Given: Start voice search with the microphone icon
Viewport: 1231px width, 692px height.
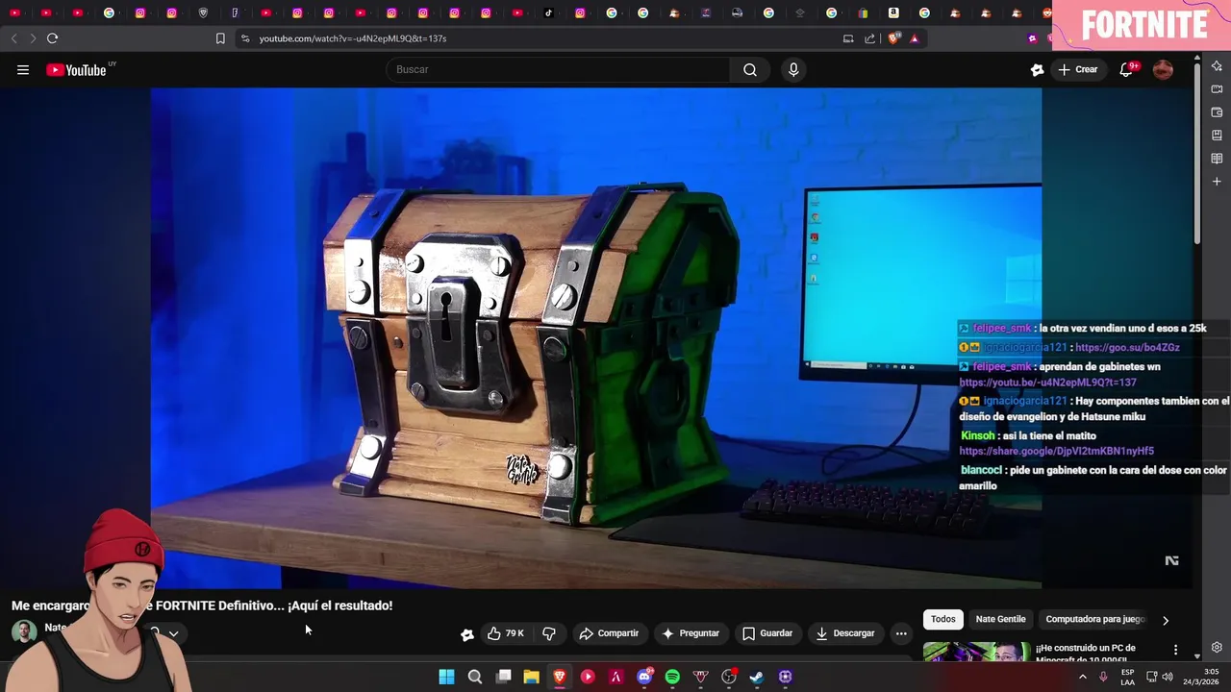Looking at the screenshot, I should (793, 69).
